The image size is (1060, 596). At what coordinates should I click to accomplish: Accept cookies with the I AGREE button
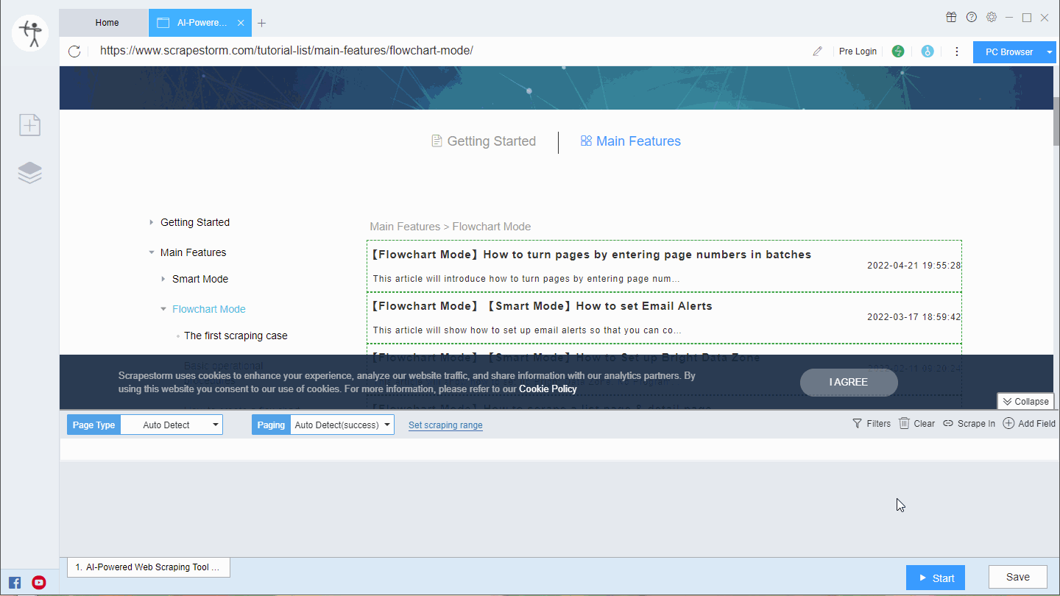(848, 382)
